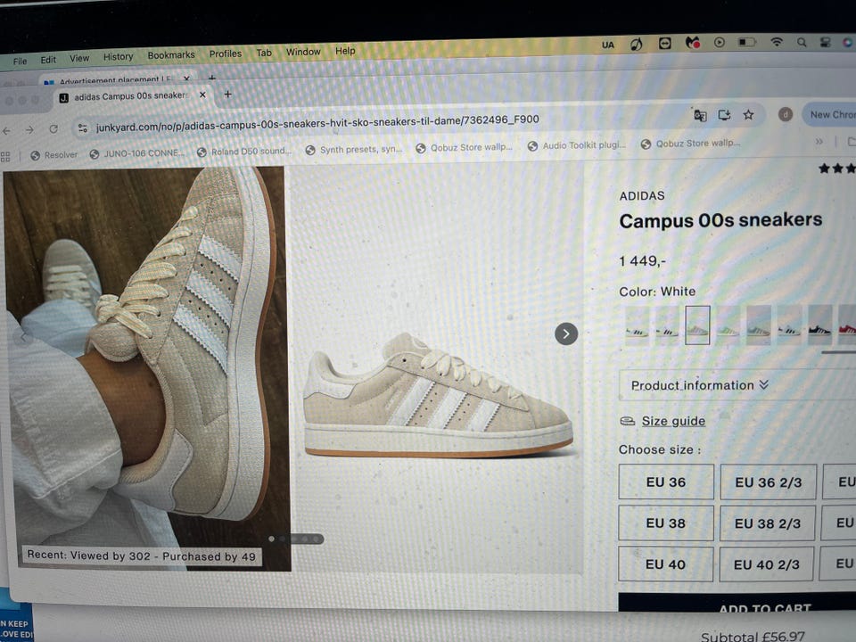Expand the Product information section
The image size is (856, 642).
[x=737, y=385]
